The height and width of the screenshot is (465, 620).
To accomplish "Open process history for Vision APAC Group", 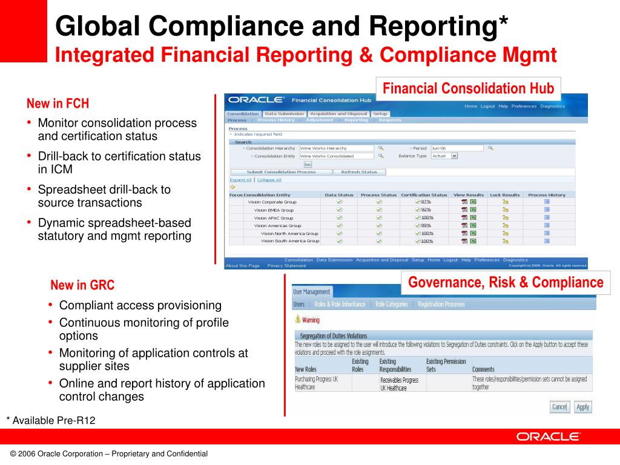I will 547,217.
